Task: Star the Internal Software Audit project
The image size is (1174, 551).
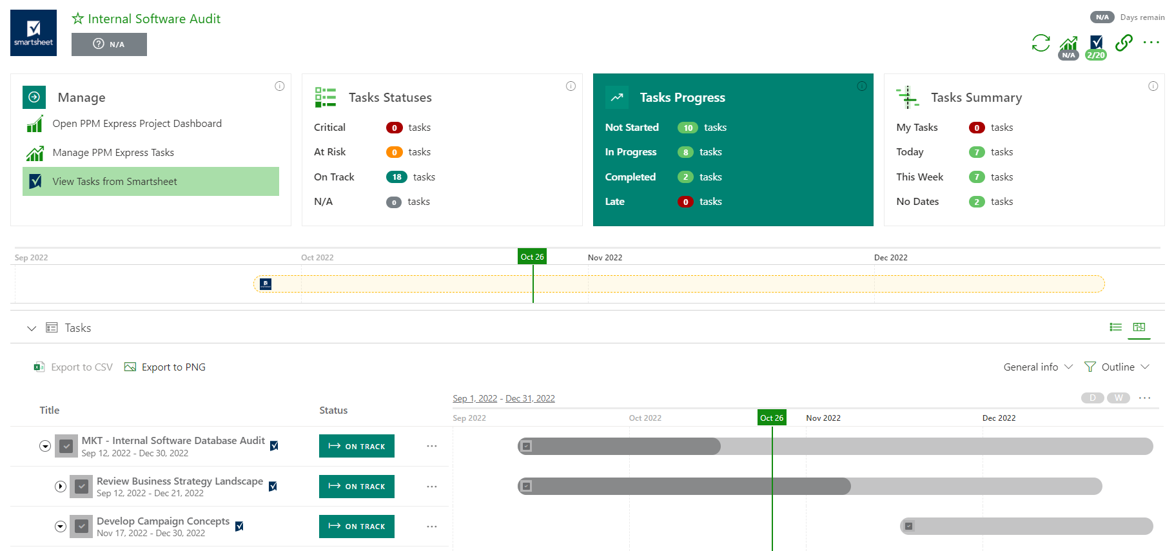Action: point(78,19)
